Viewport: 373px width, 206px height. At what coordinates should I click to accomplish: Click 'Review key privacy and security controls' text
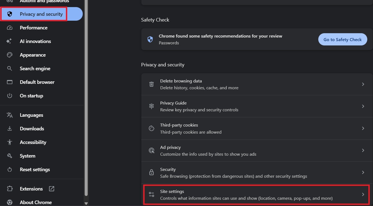coord(199,110)
